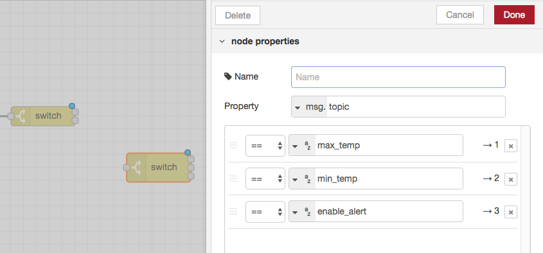Viewport: 543px width, 253px height.
Task: Click the Done button
Action: (514, 15)
